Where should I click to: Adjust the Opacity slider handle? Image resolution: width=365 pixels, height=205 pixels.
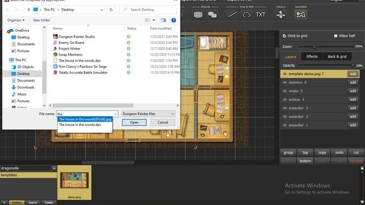352,65
